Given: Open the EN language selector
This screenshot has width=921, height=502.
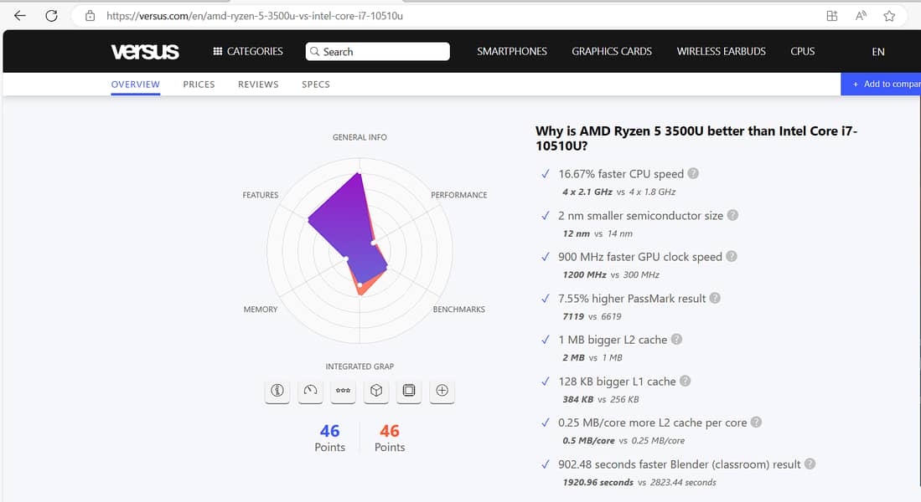Looking at the screenshot, I should 878,52.
